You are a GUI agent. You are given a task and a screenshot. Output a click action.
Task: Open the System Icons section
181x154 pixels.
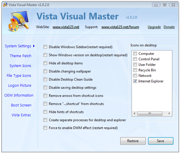pyautogui.click(x=20, y=66)
